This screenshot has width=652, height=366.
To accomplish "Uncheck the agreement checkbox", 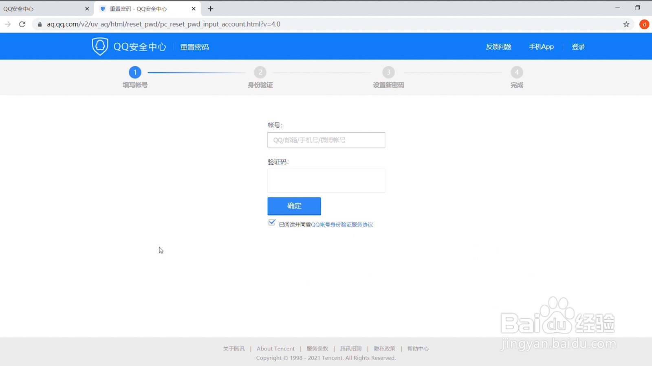I will click(x=272, y=223).
